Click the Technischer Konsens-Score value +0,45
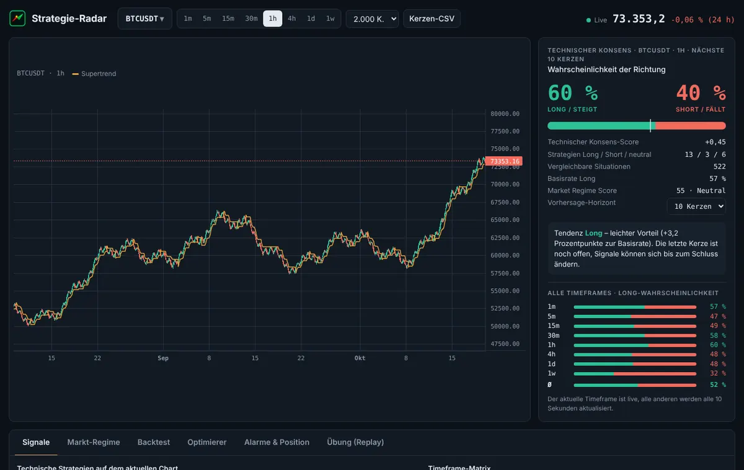 [x=715, y=142]
